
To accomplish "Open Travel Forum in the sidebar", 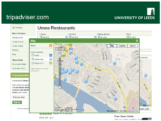I will (x=18, y=42).
